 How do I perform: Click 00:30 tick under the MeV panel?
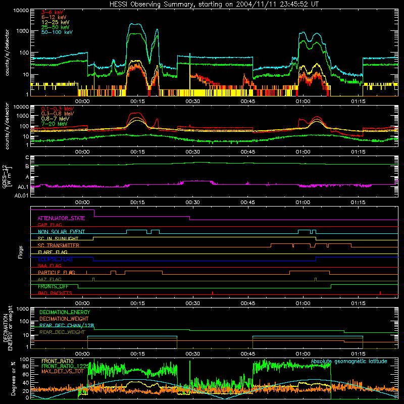click(192, 152)
